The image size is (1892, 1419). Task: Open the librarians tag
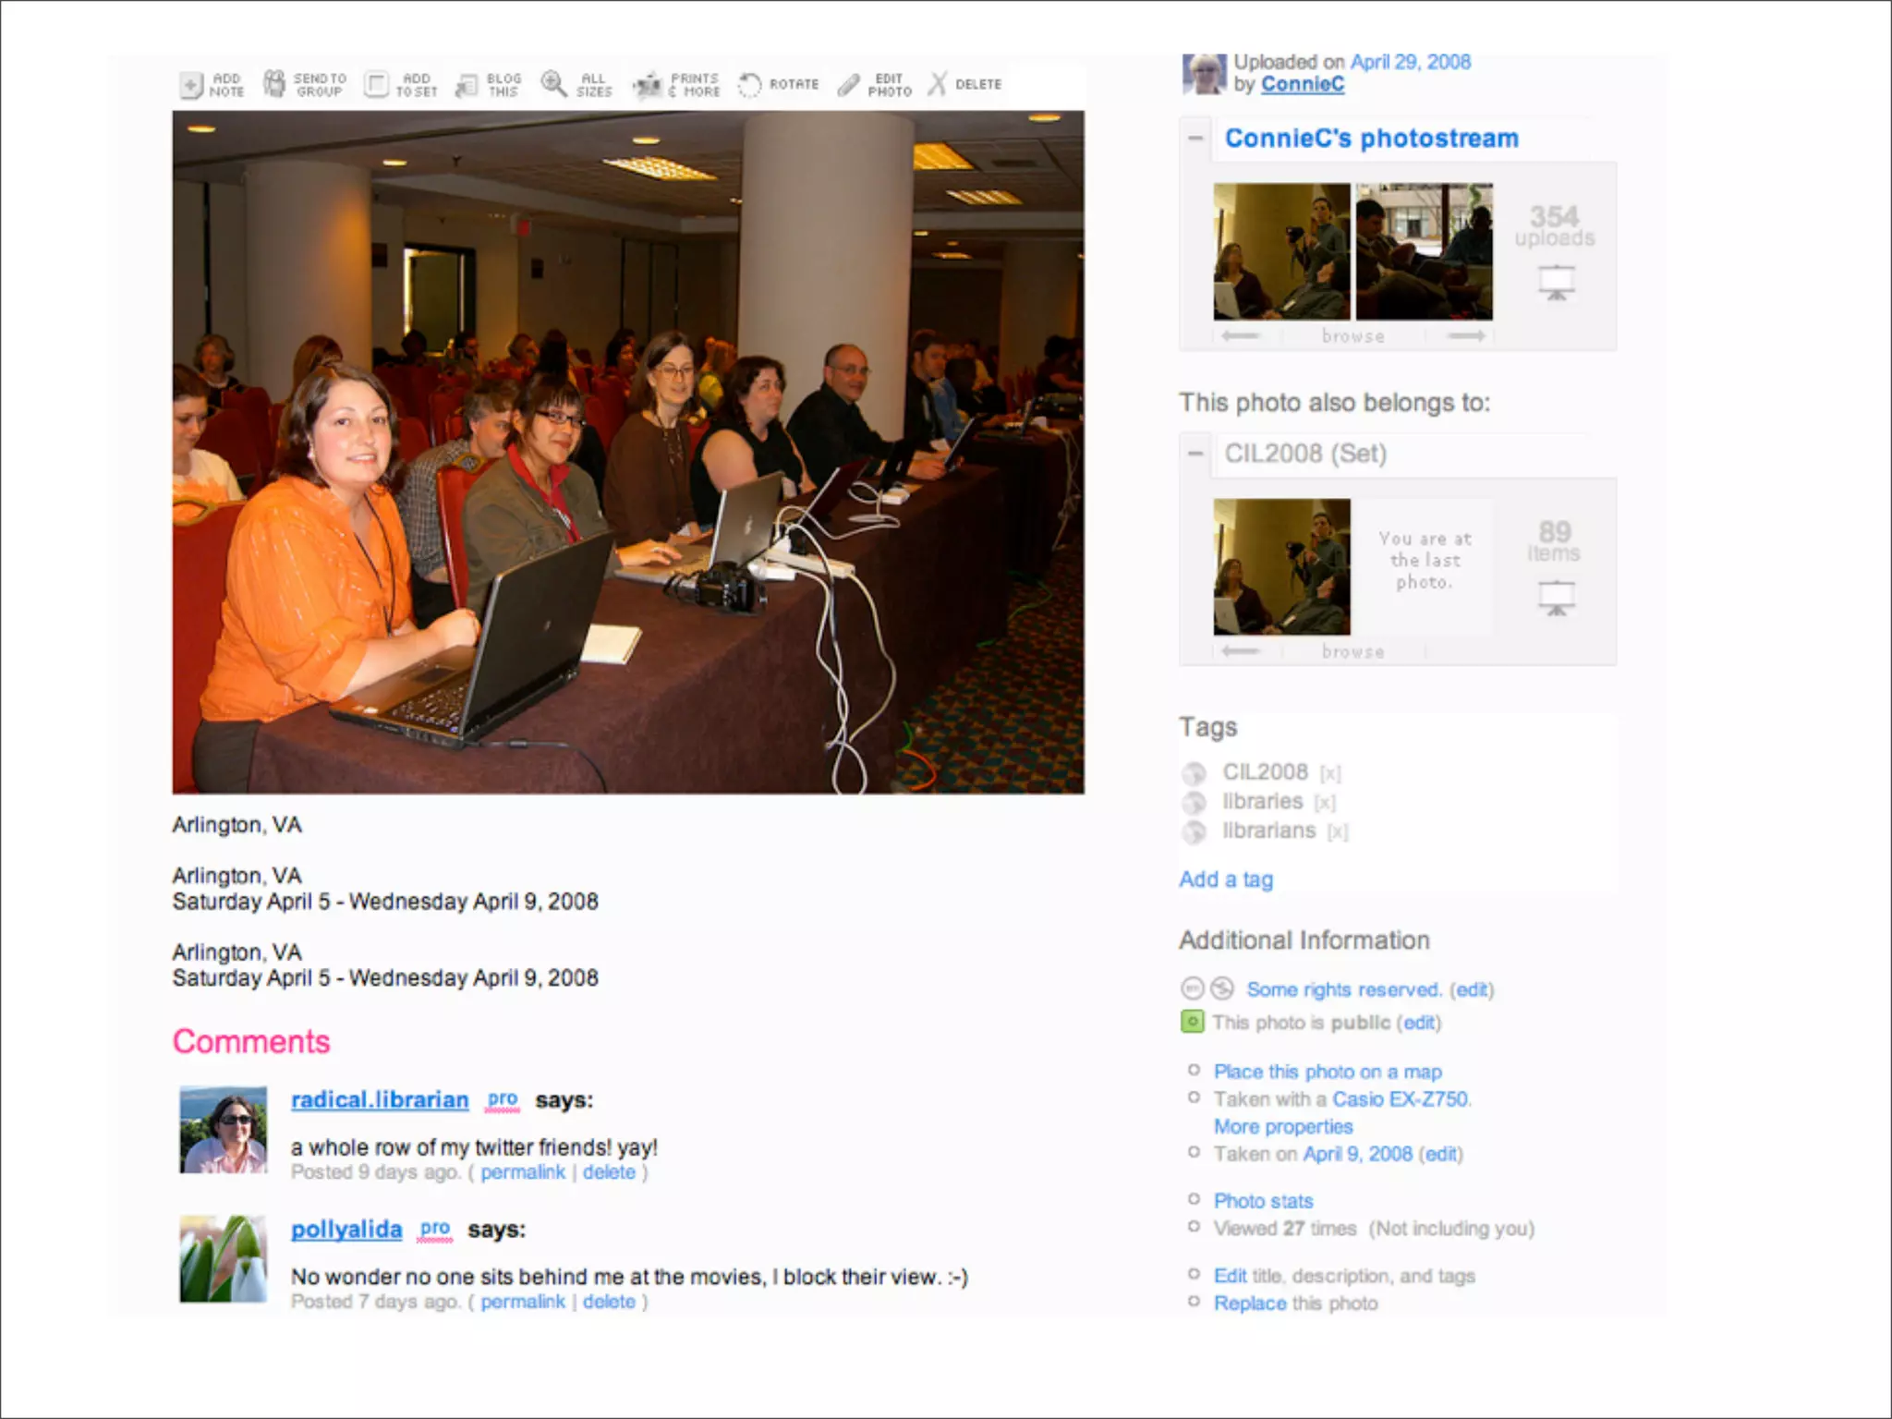tap(1269, 831)
